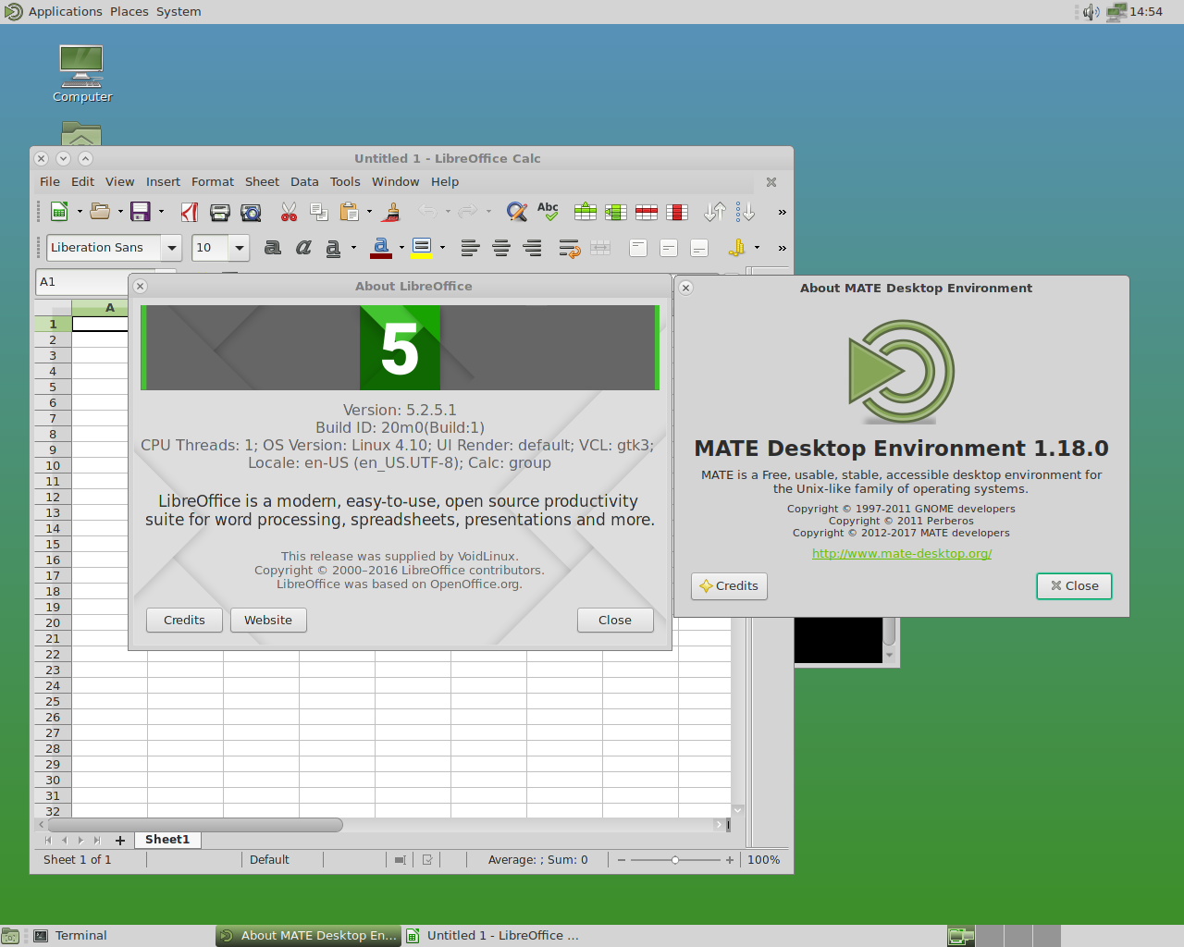Expand the Liberation Sans font dropdown
This screenshot has height=947, width=1184.
(x=172, y=247)
